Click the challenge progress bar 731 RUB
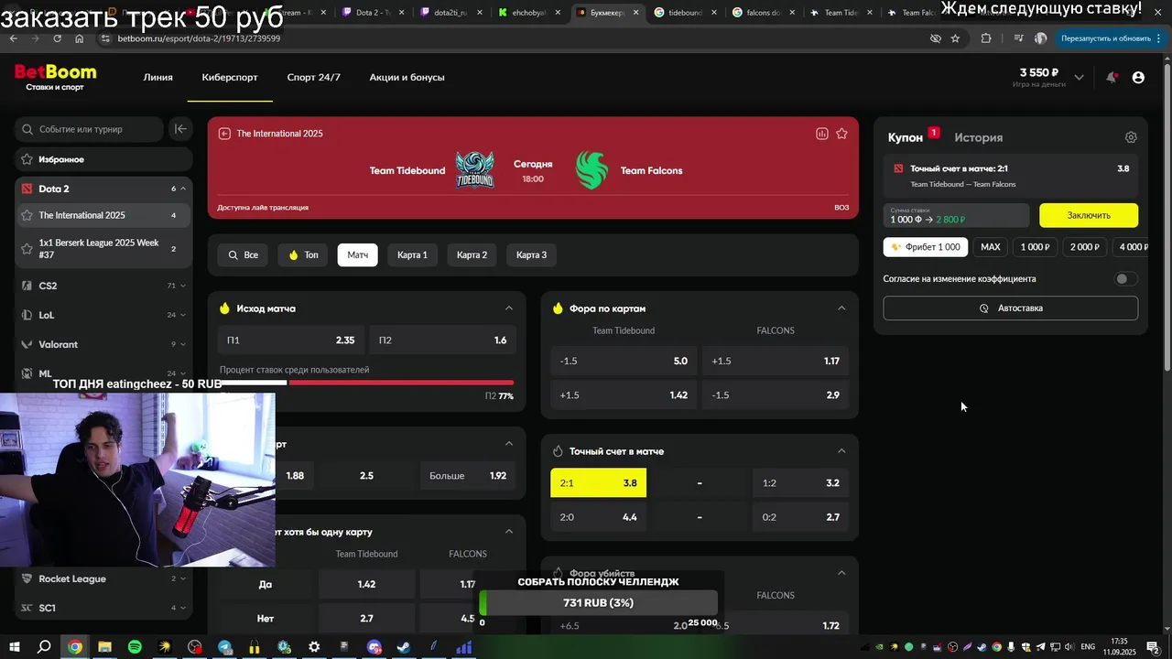Screen dimensions: 1172x659 [x=598, y=602]
